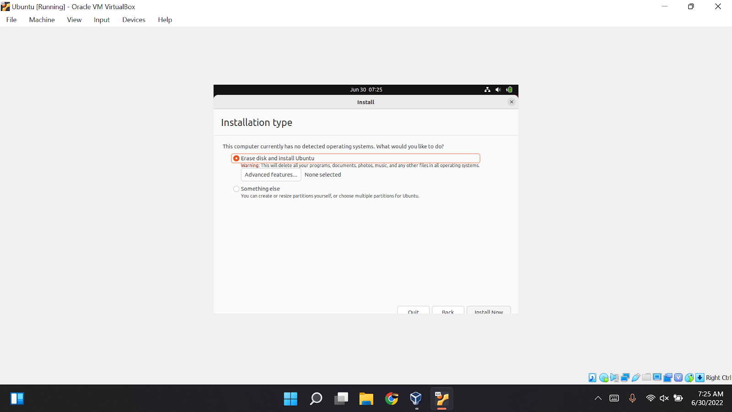Open Windows Search from the taskbar
Viewport: 732px width, 412px height.
click(x=316, y=399)
